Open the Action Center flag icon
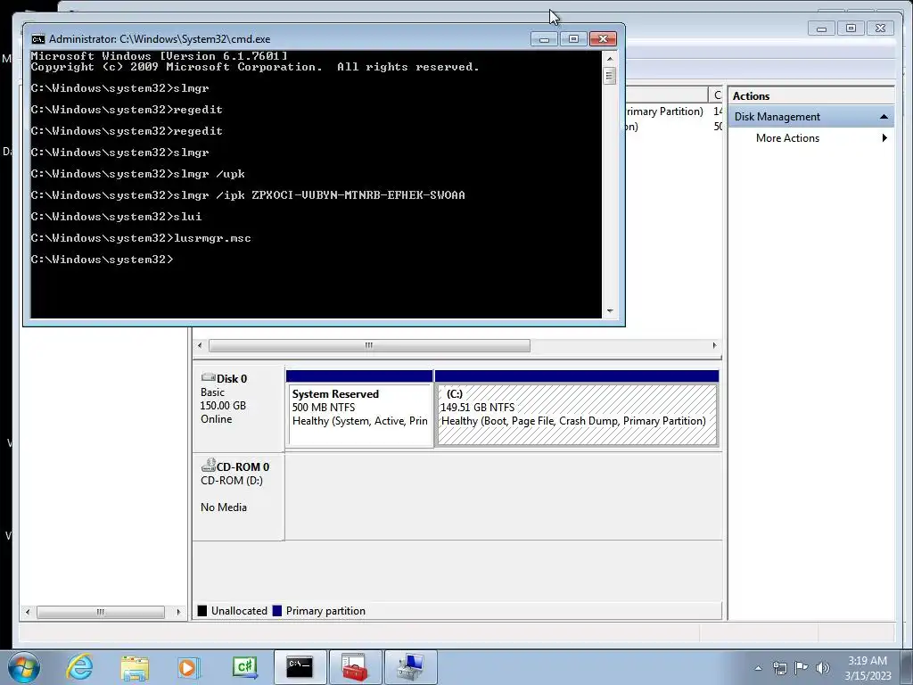Screen dimensions: 913x685 802,667
